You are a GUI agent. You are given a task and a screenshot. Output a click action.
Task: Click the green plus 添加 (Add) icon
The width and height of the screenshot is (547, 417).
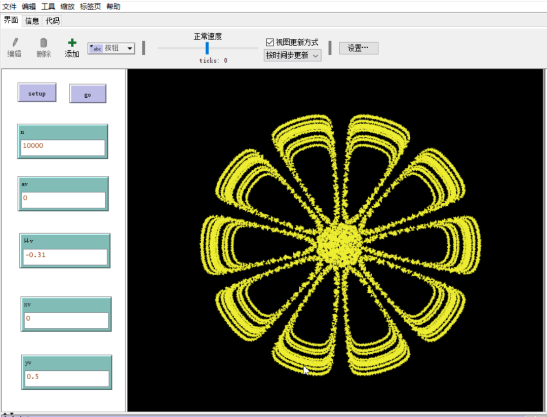pos(72,44)
